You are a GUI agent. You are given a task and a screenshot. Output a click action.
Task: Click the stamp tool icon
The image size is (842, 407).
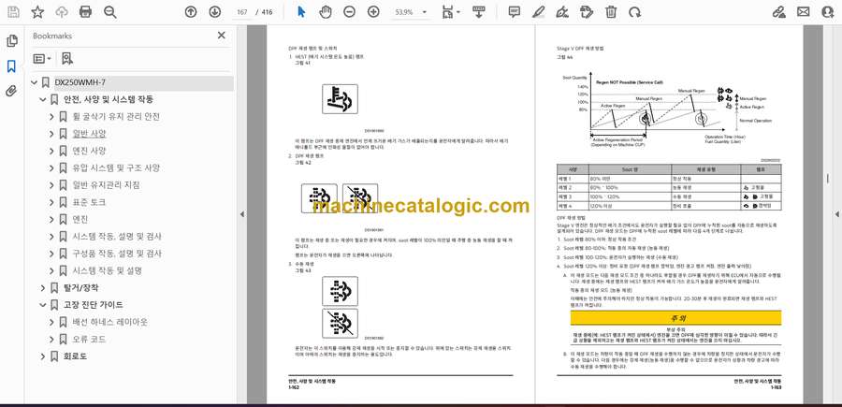(x=587, y=12)
